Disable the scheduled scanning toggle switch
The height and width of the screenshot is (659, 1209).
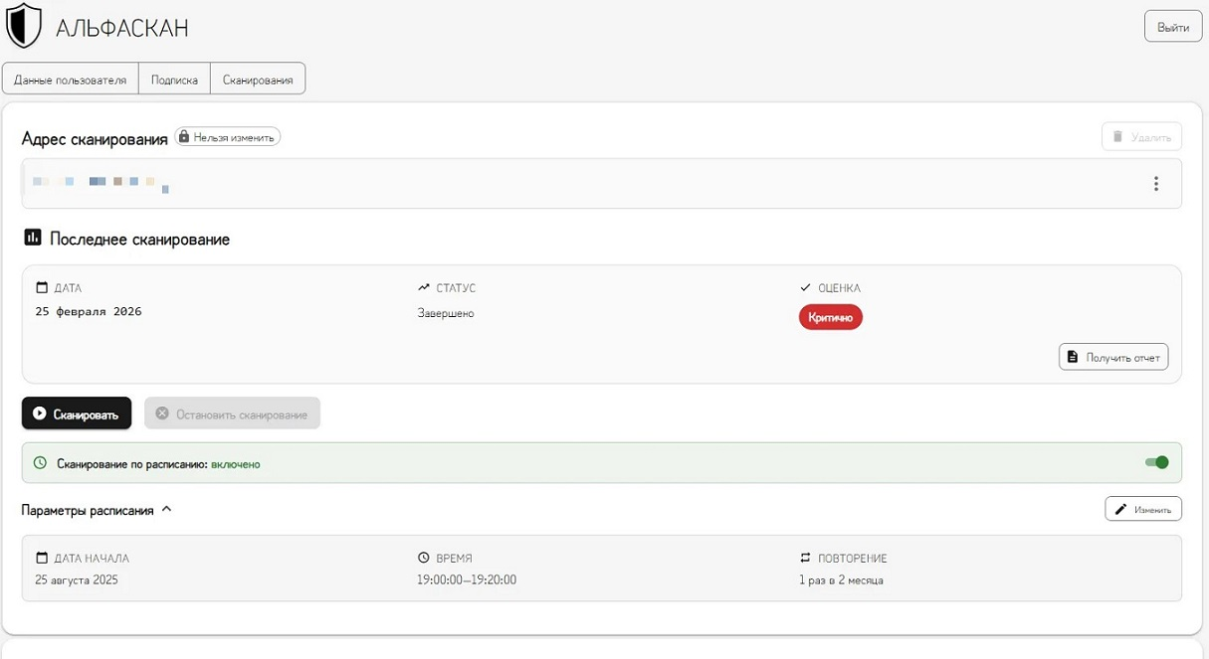(1156, 462)
